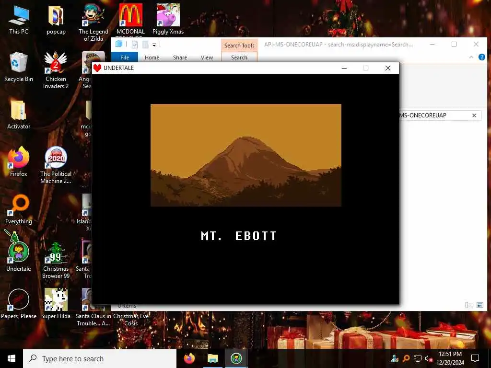The width and height of the screenshot is (491, 368).
Task: Click Explorer help question mark icon
Action: tap(481, 57)
